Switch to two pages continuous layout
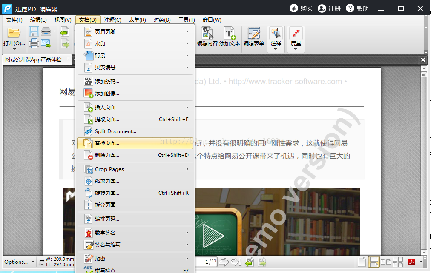This screenshot has width=431, height=273. (x=398, y=262)
